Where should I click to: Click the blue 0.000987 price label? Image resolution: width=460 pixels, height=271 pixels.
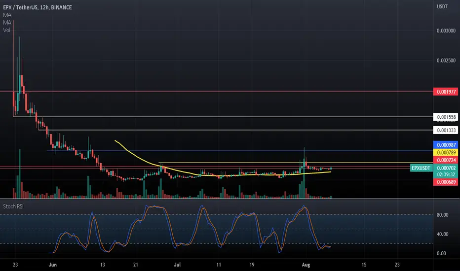coord(445,145)
